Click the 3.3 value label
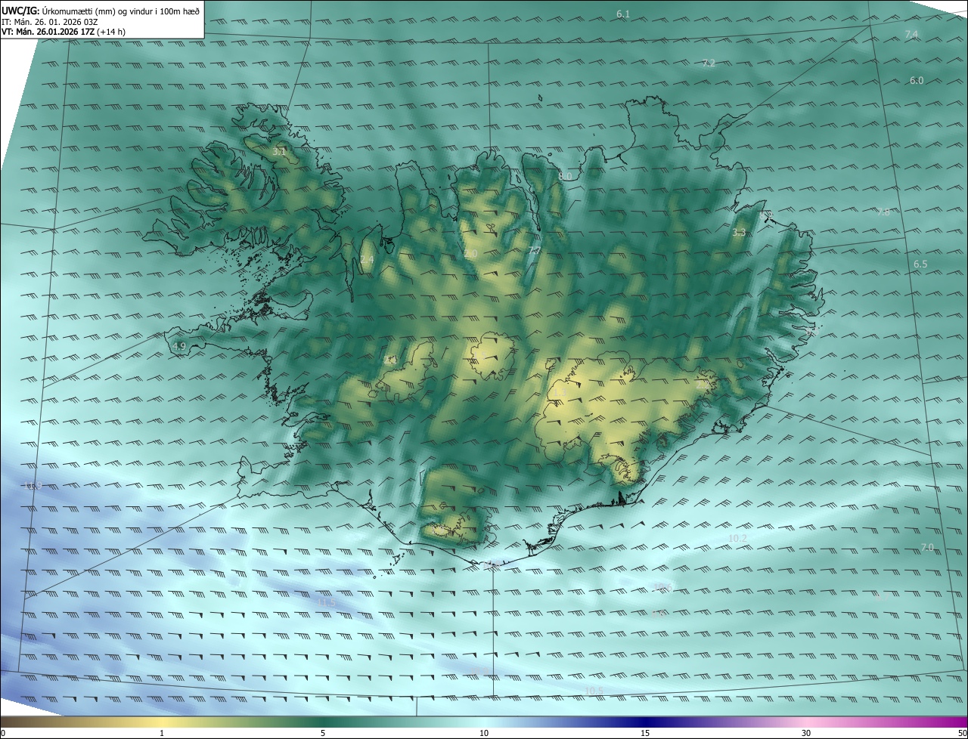The width and height of the screenshot is (968, 739). [x=740, y=233]
